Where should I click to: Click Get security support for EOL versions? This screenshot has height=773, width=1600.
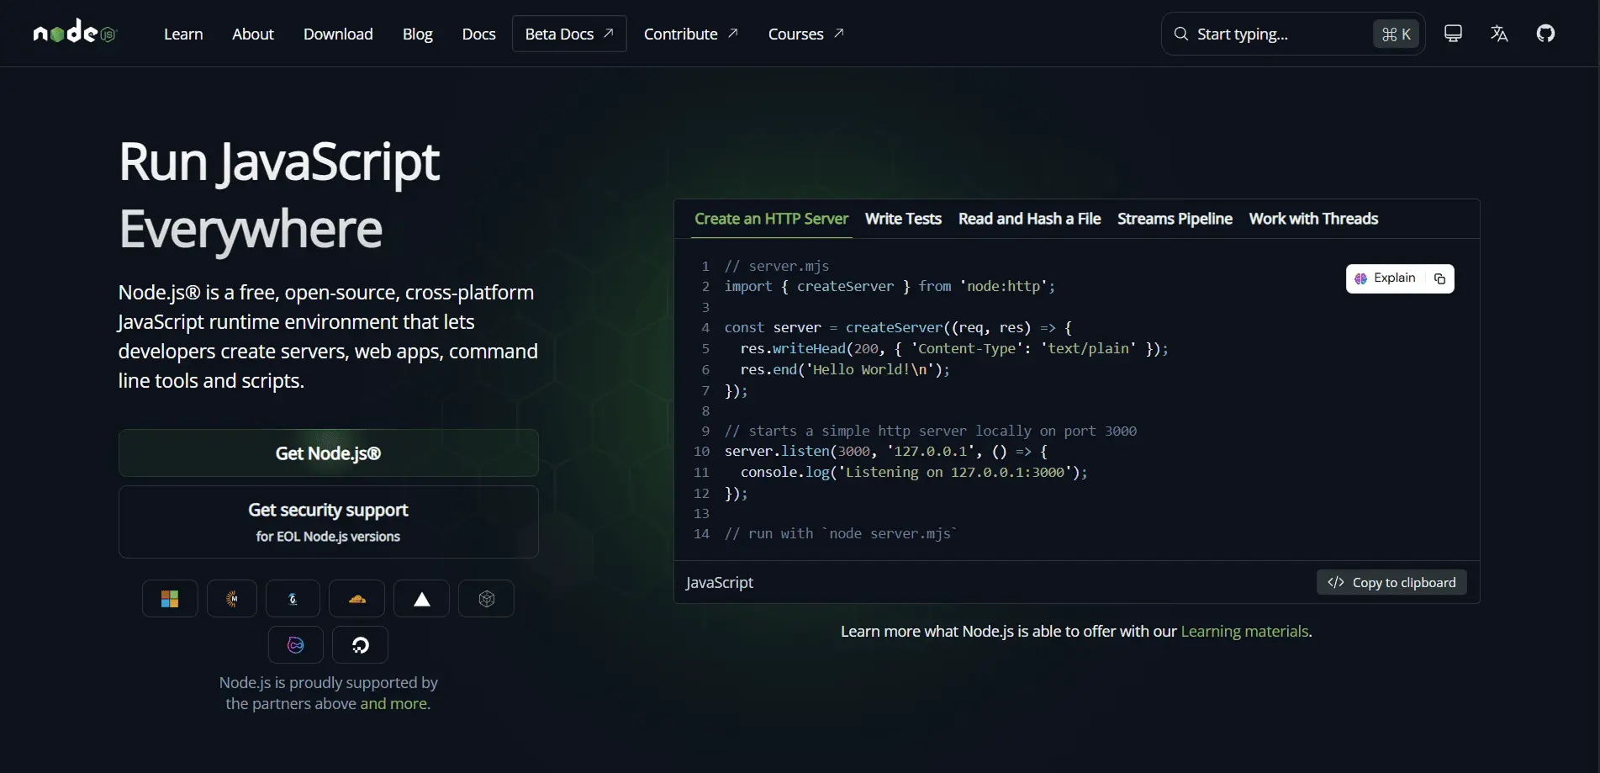coord(328,522)
